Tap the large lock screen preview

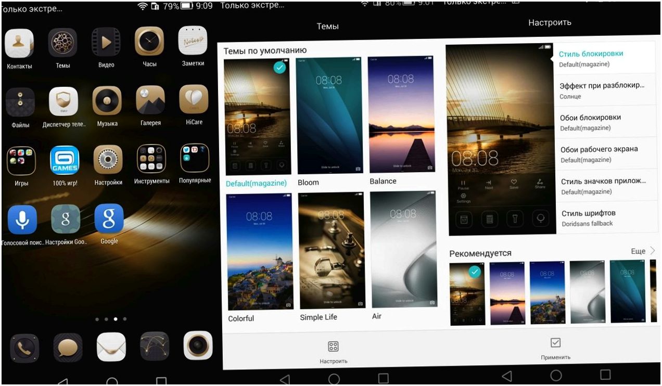501,139
